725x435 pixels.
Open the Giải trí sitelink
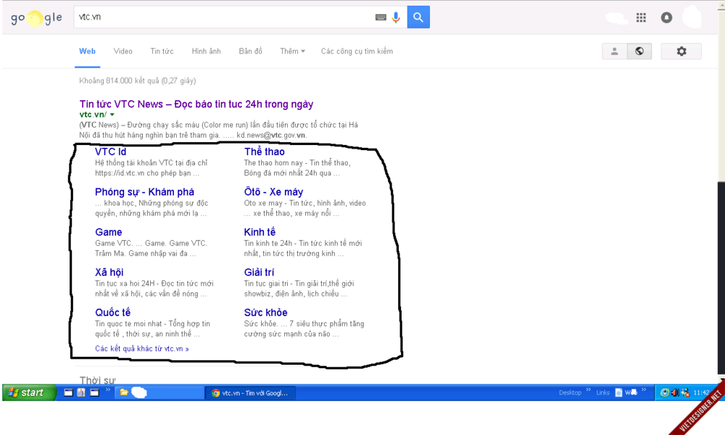pyautogui.click(x=260, y=273)
